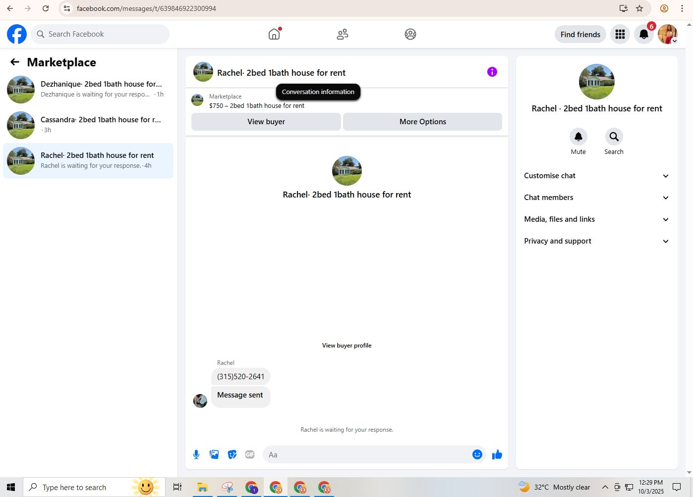Open the taskbar clock showing 12:29 PM
Viewport: 693px width, 497px height.
click(650, 487)
